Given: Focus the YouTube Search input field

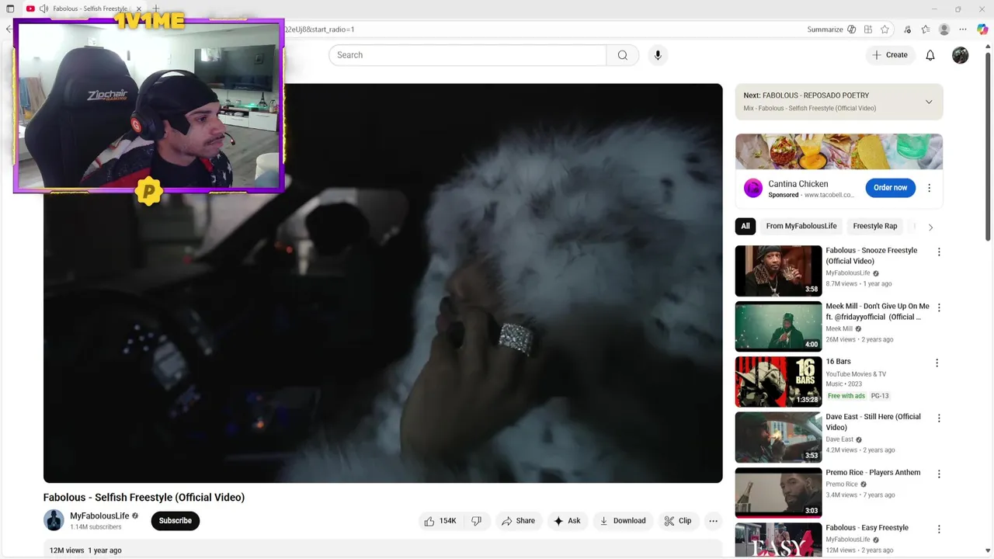Looking at the screenshot, I should pos(467,55).
